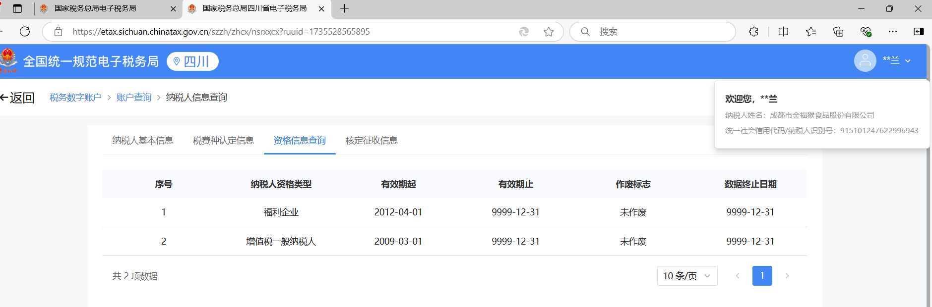Open the 税务数字账户 breadcrumb link
The width and height of the screenshot is (932, 307).
(x=75, y=98)
